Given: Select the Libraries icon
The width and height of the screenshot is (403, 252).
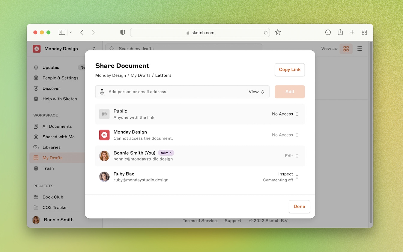Looking at the screenshot, I should pyautogui.click(x=36, y=147).
